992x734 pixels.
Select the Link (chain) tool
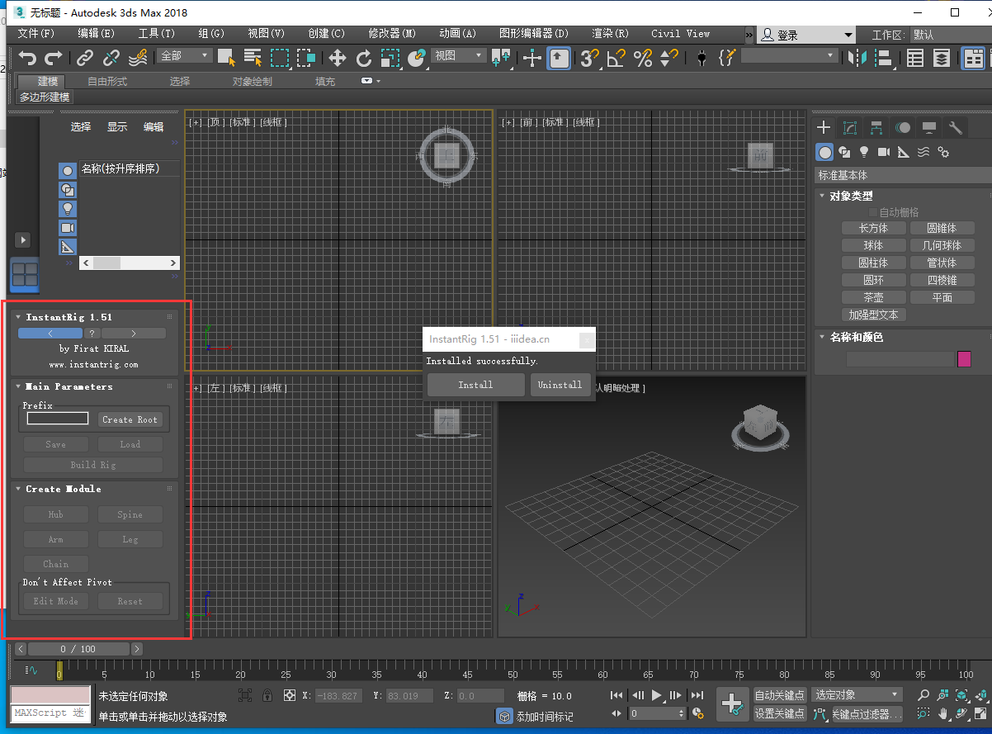85,58
